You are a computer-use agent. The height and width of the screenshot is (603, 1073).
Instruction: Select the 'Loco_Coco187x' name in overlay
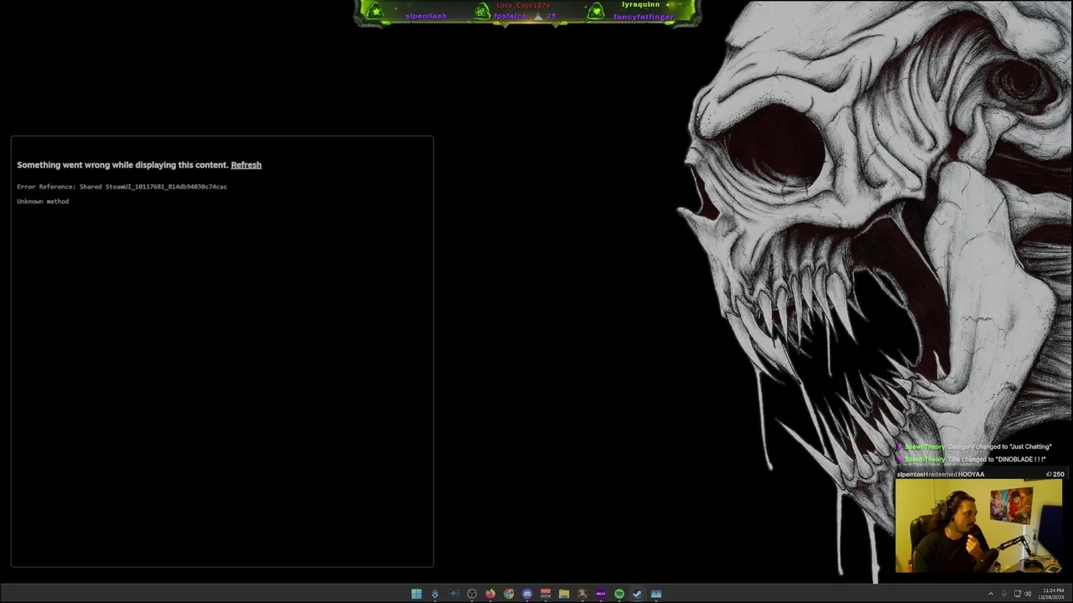(x=523, y=5)
